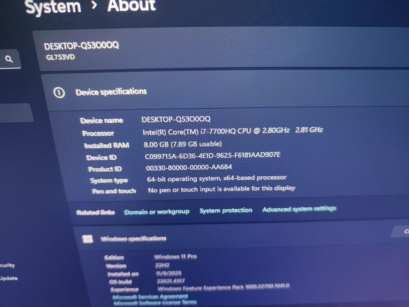The height and width of the screenshot is (307, 409).
Task: Click the Edition label
Action: (114, 258)
